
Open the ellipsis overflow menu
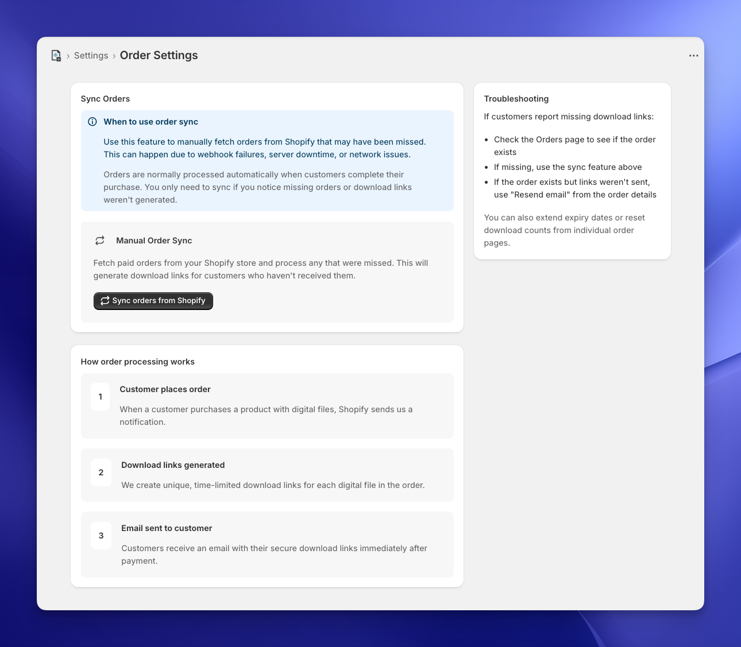tap(693, 55)
